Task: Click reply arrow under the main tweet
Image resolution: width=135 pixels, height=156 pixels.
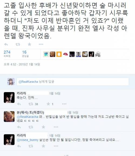Action: point(6,44)
